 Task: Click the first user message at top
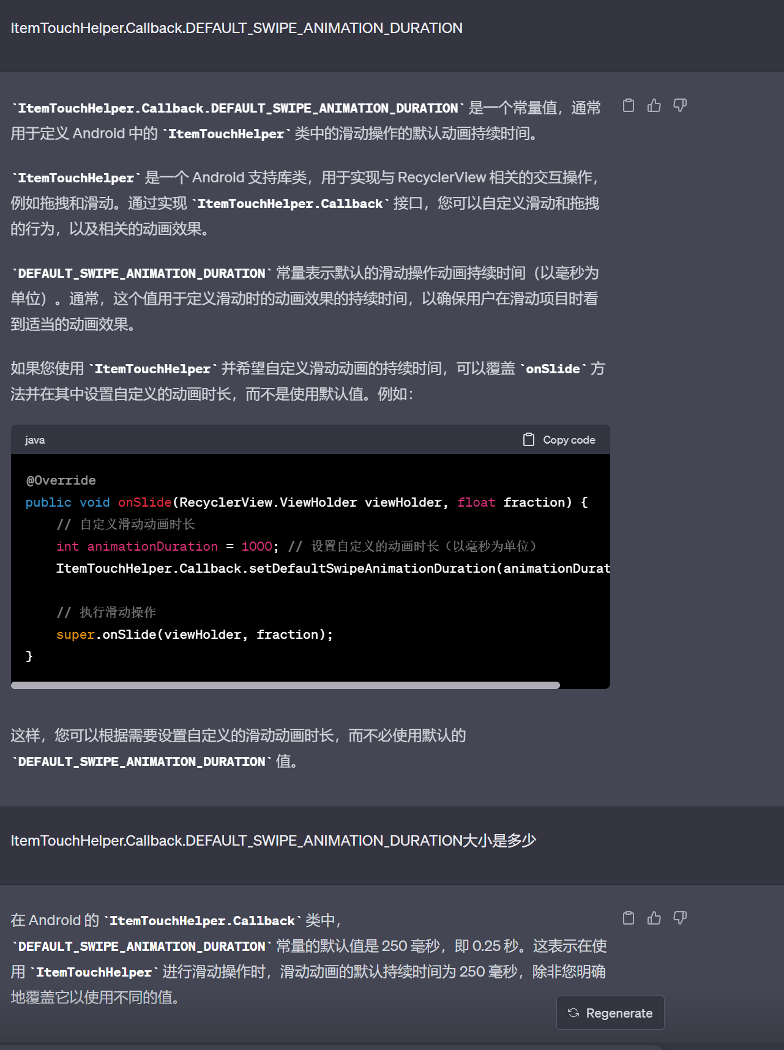click(x=236, y=28)
